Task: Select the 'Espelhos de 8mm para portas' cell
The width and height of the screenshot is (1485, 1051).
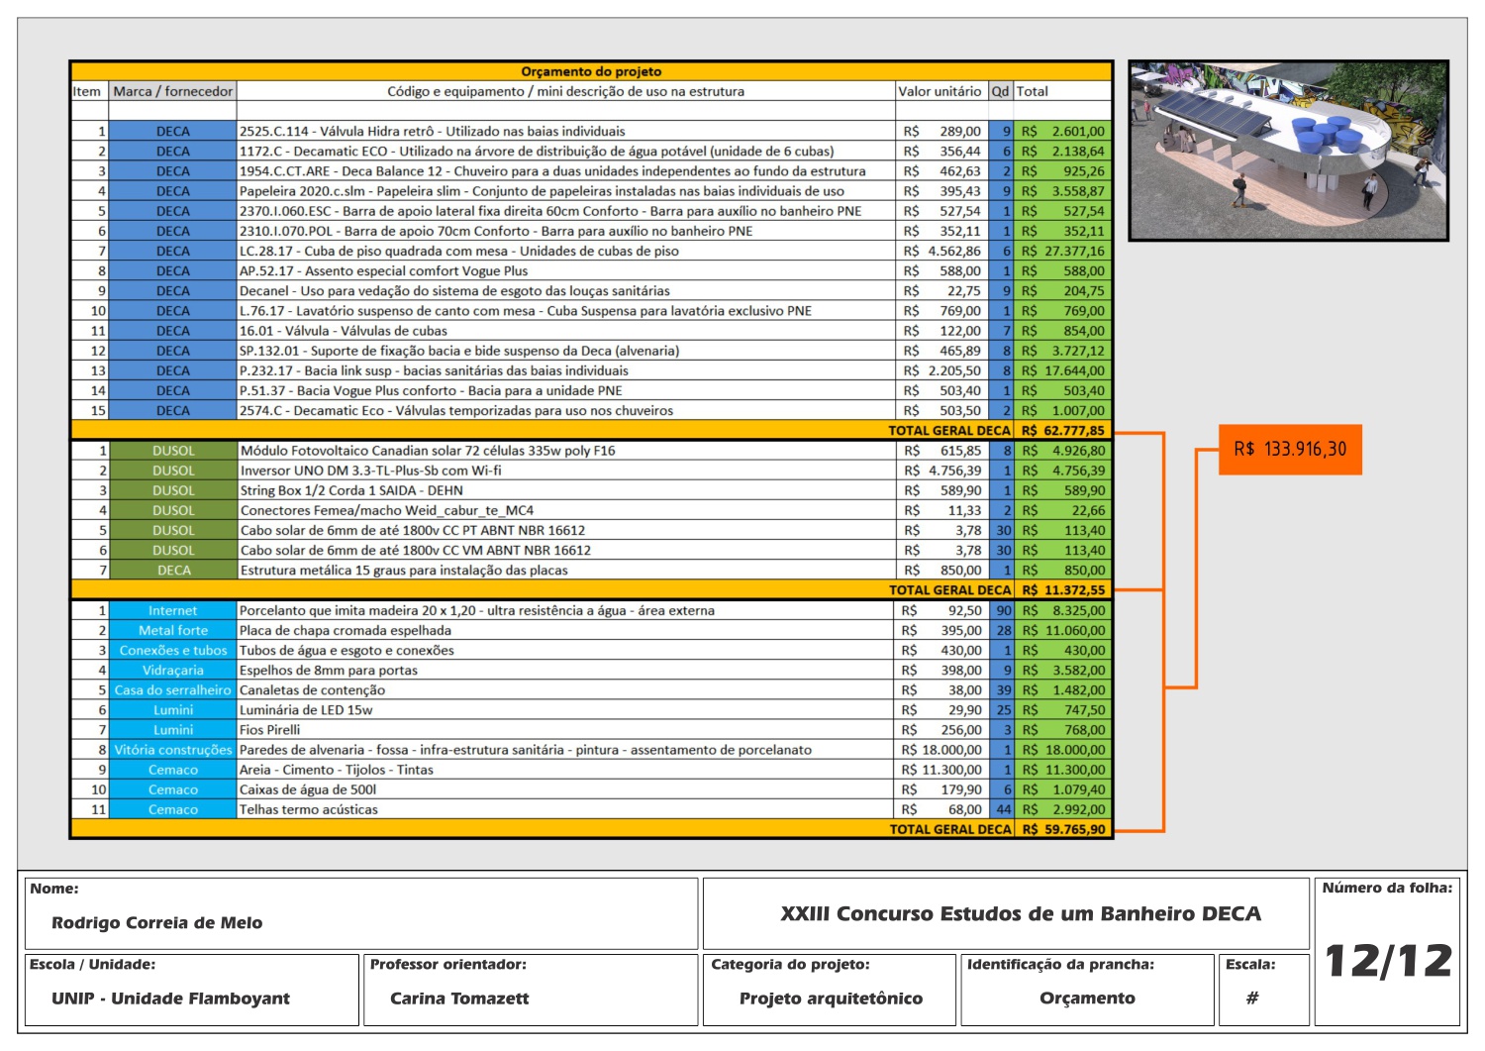Action: pos(566,670)
